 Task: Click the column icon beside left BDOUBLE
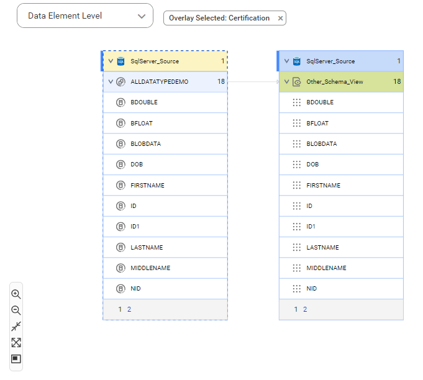tap(121, 102)
